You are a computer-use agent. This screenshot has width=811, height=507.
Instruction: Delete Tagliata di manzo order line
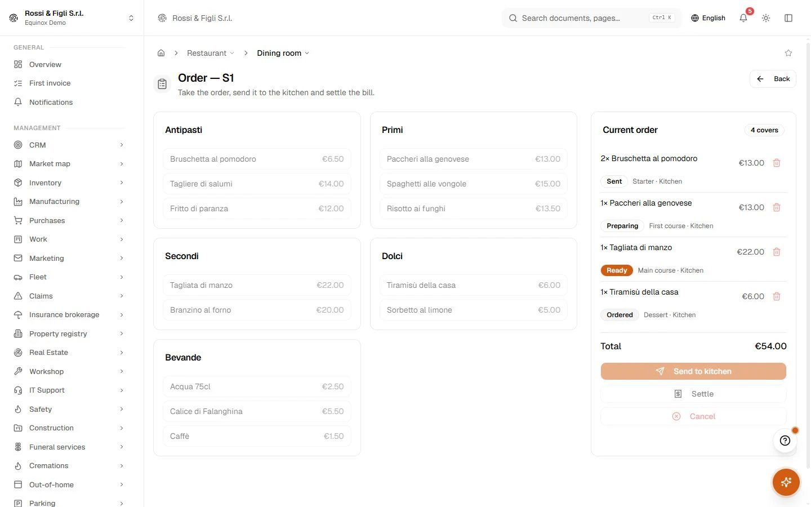coord(777,252)
